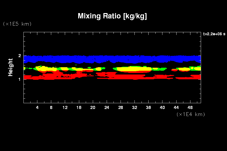Select x-axis tick label 28

(121, 107)
